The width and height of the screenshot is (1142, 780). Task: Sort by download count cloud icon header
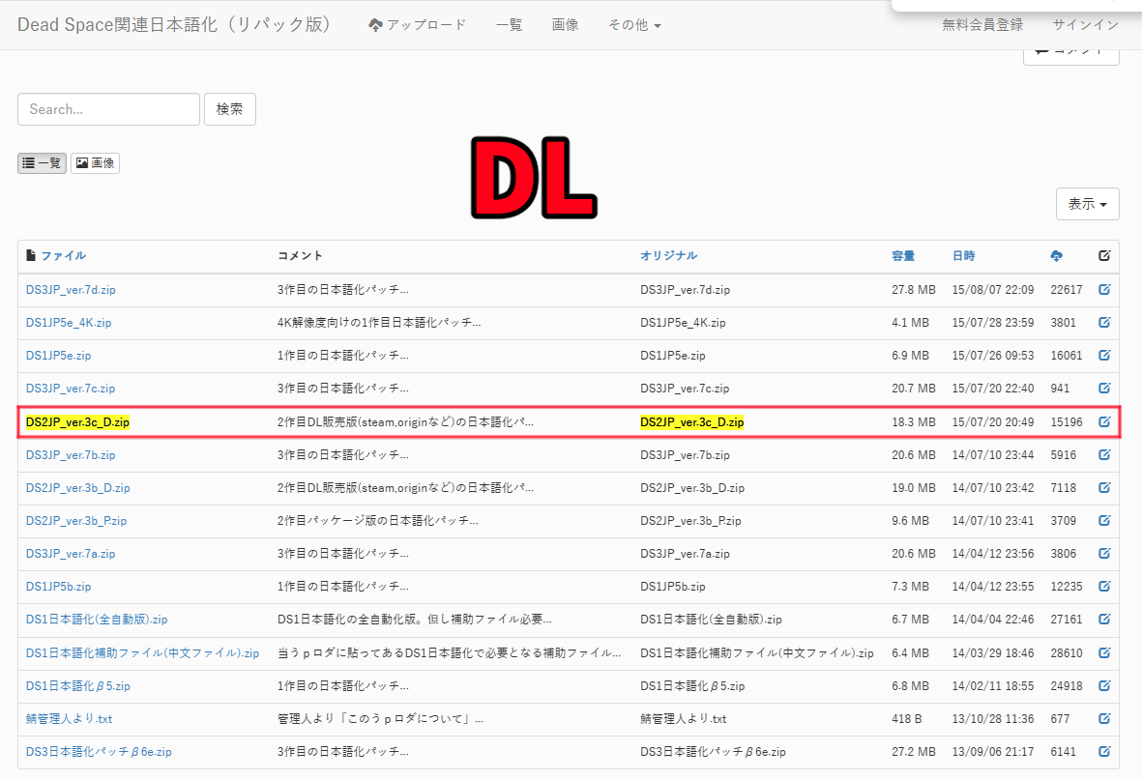click(1056, 256)
